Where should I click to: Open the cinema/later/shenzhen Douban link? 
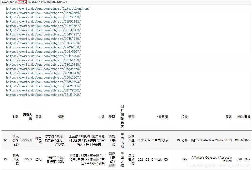pyautogui.click(x=48, y=9)
